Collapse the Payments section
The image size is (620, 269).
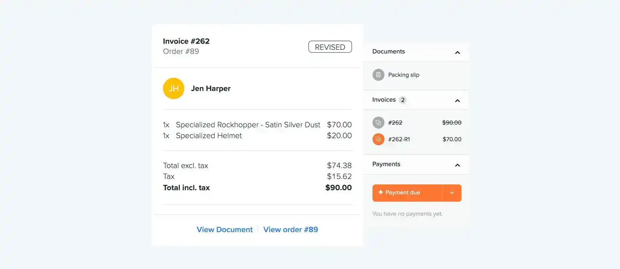point(457,164)
